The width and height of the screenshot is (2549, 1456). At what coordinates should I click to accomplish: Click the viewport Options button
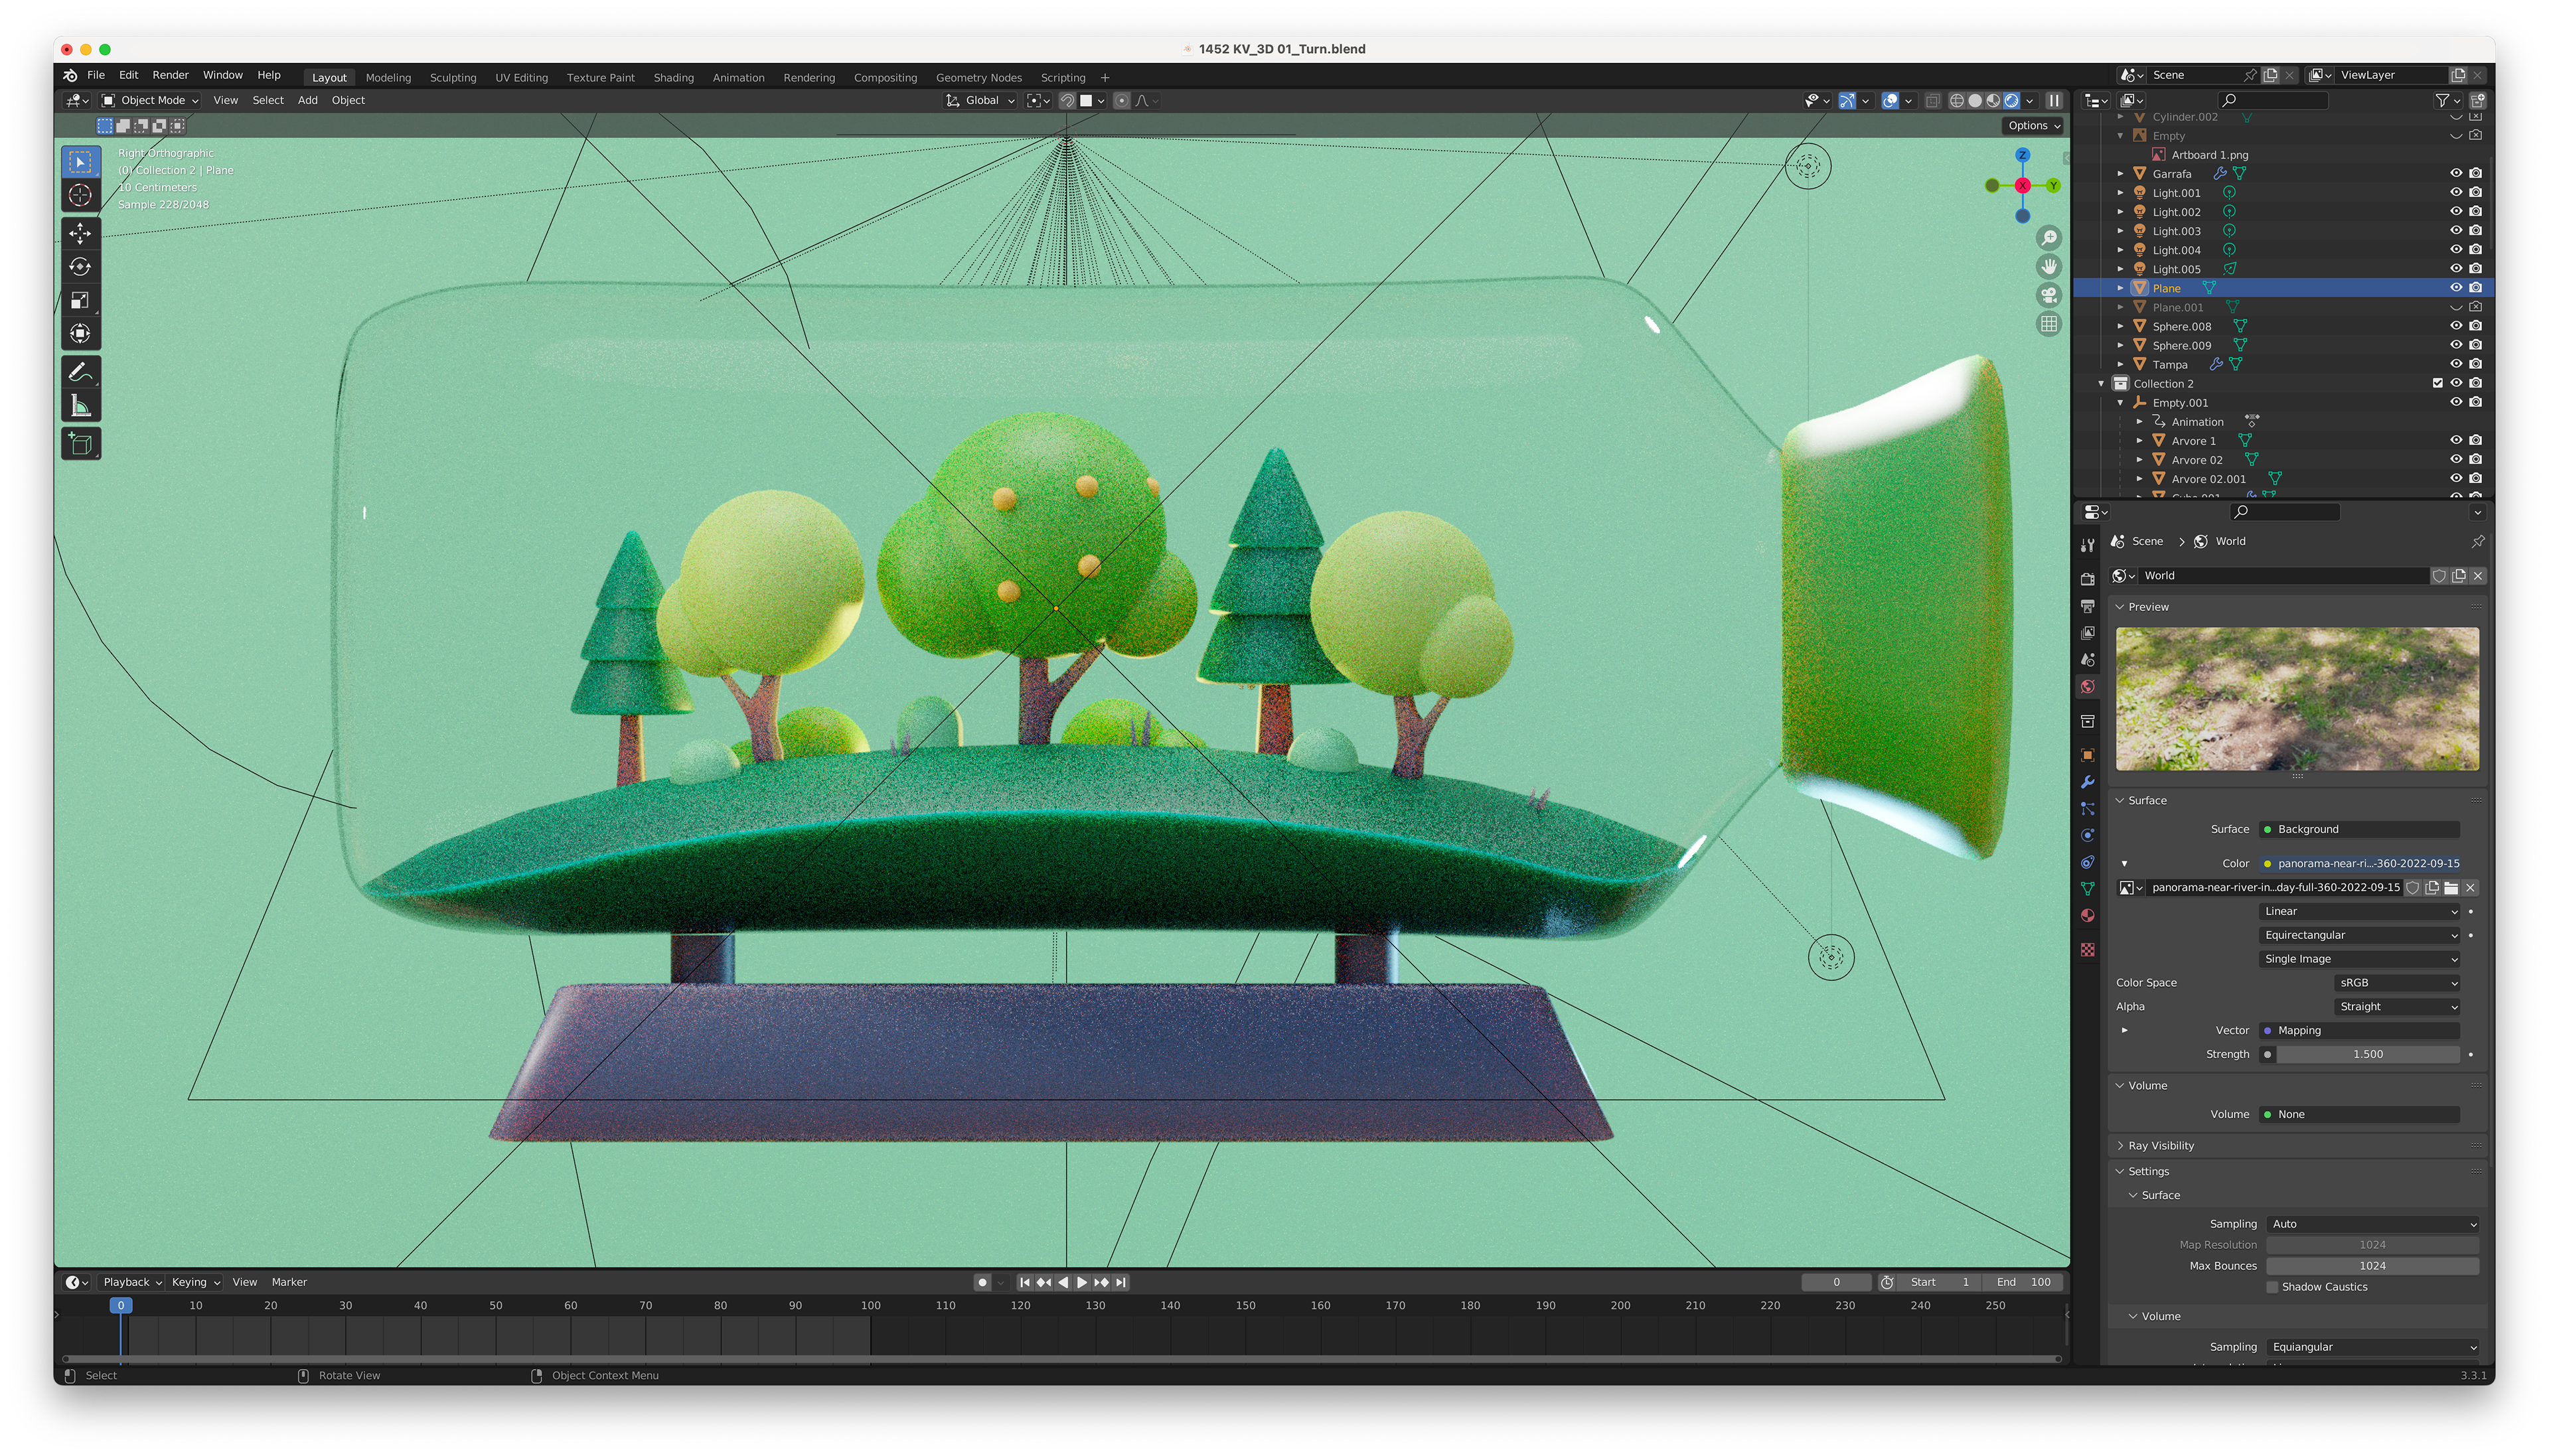pyautogui.click(x=2032, y=125)
